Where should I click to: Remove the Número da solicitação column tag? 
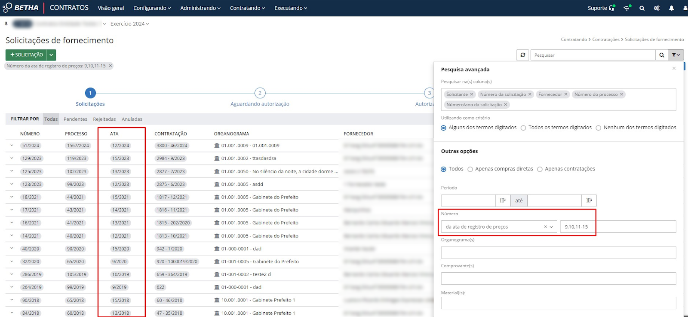(530, 94)
